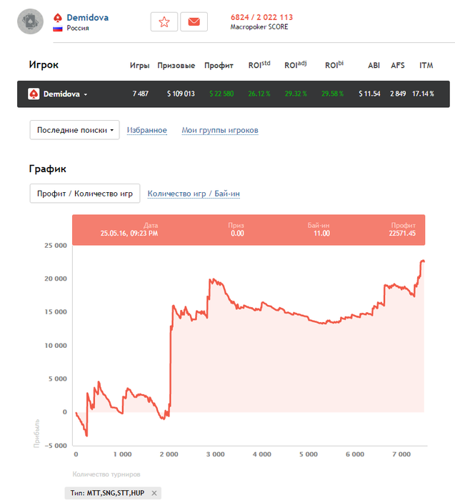Viewport: 455px width, 500px height.
Task: Click the profit line peak near 3 000 tournaments
Action: (x=211, y=280)
